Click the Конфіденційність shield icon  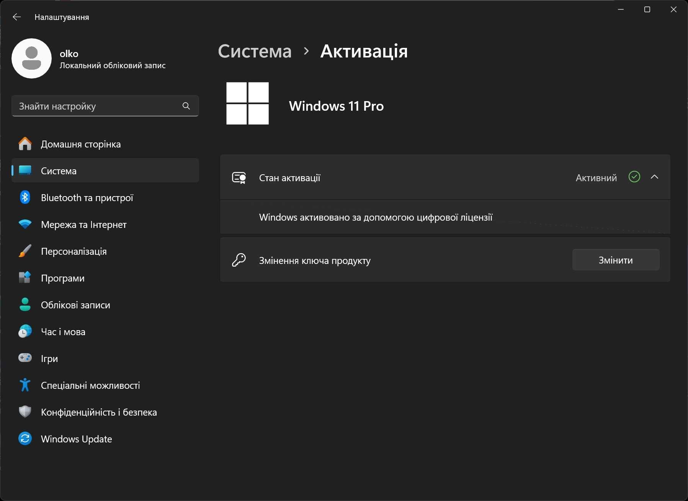25,412
